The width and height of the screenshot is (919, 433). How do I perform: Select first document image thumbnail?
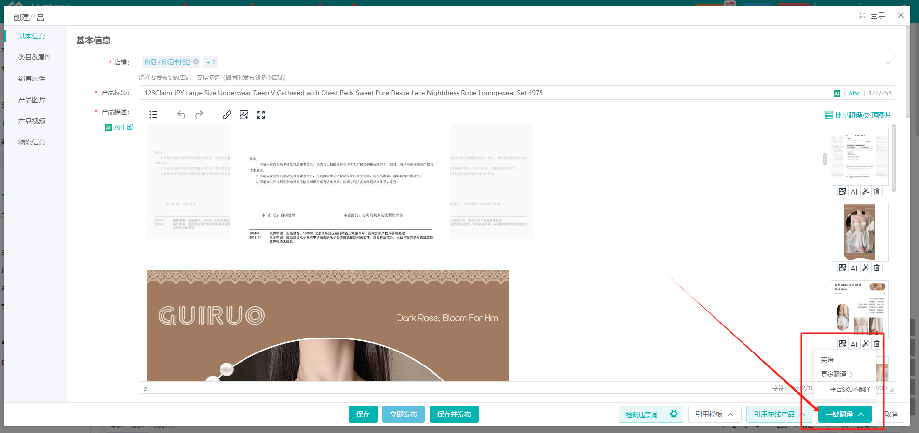coord(859,156)
